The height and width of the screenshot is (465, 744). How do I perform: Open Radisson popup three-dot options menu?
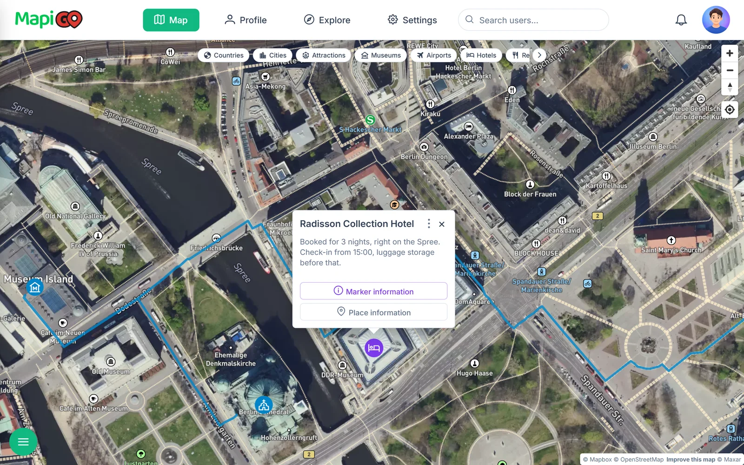coord(429,224)
